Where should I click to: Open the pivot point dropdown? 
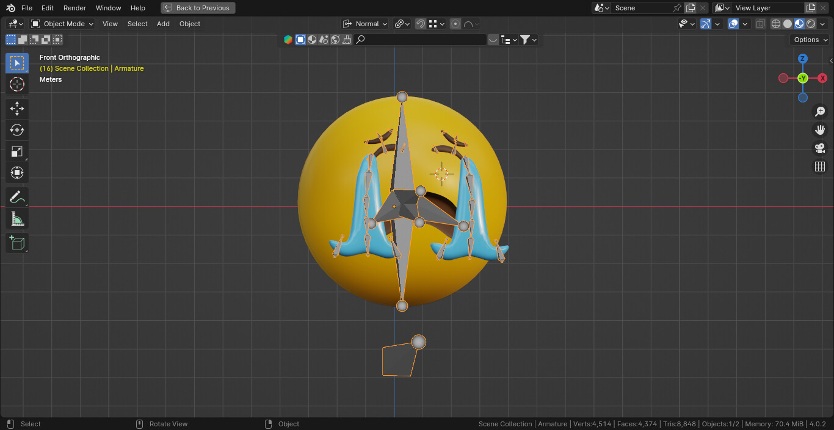click(x=402, y=24)
